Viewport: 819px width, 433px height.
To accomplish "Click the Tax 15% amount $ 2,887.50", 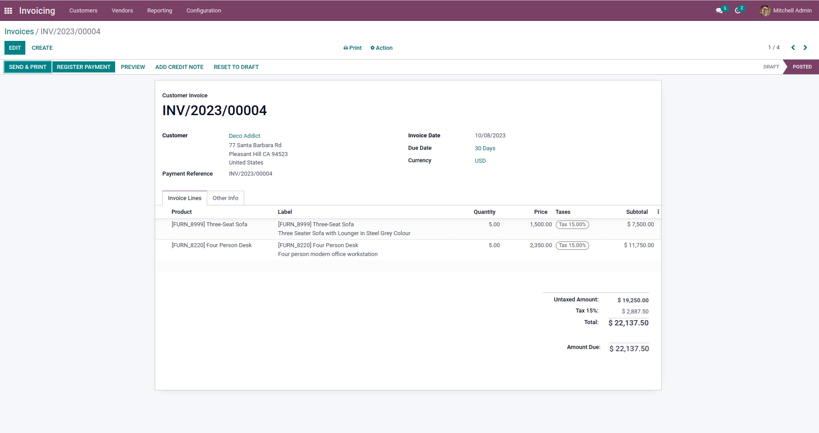I will (x=635, y=312).
